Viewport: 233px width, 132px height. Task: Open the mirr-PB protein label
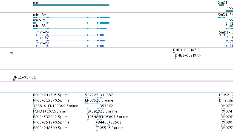coord(42,43)
